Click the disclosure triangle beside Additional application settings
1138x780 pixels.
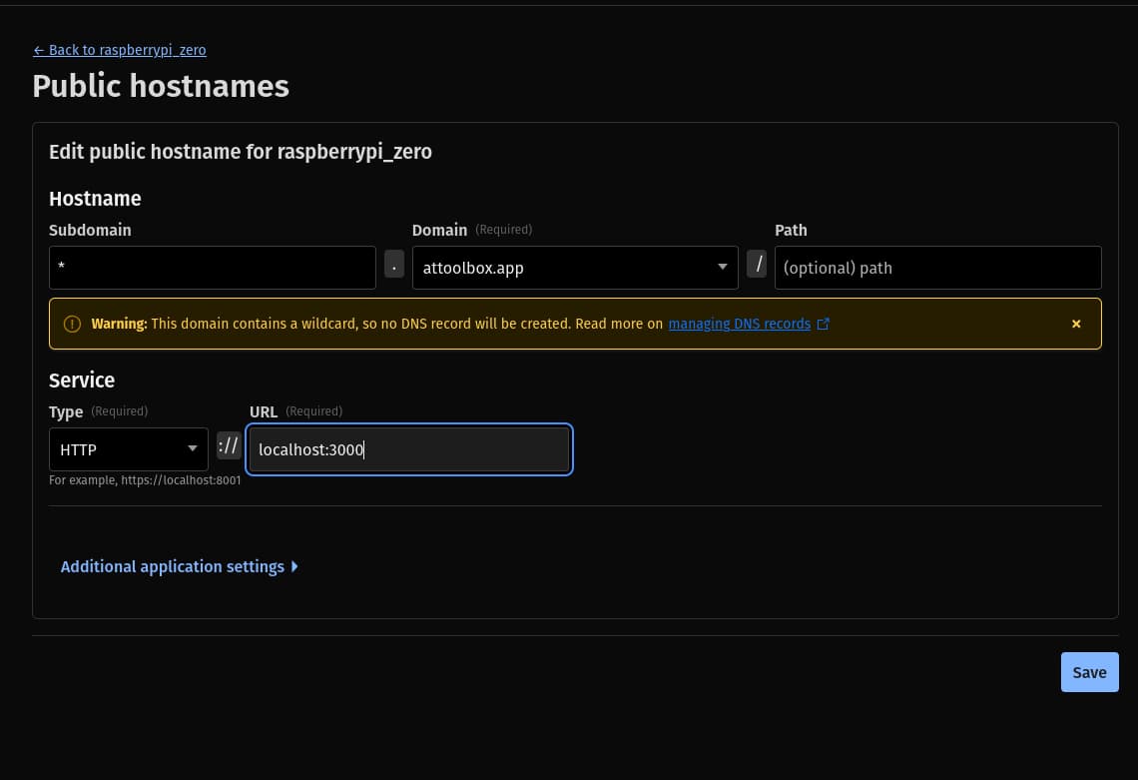(x=294, y=566)
